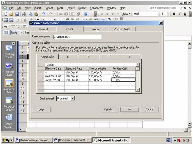Switch to the Resource Sheet view icon

tap(9, 83)
